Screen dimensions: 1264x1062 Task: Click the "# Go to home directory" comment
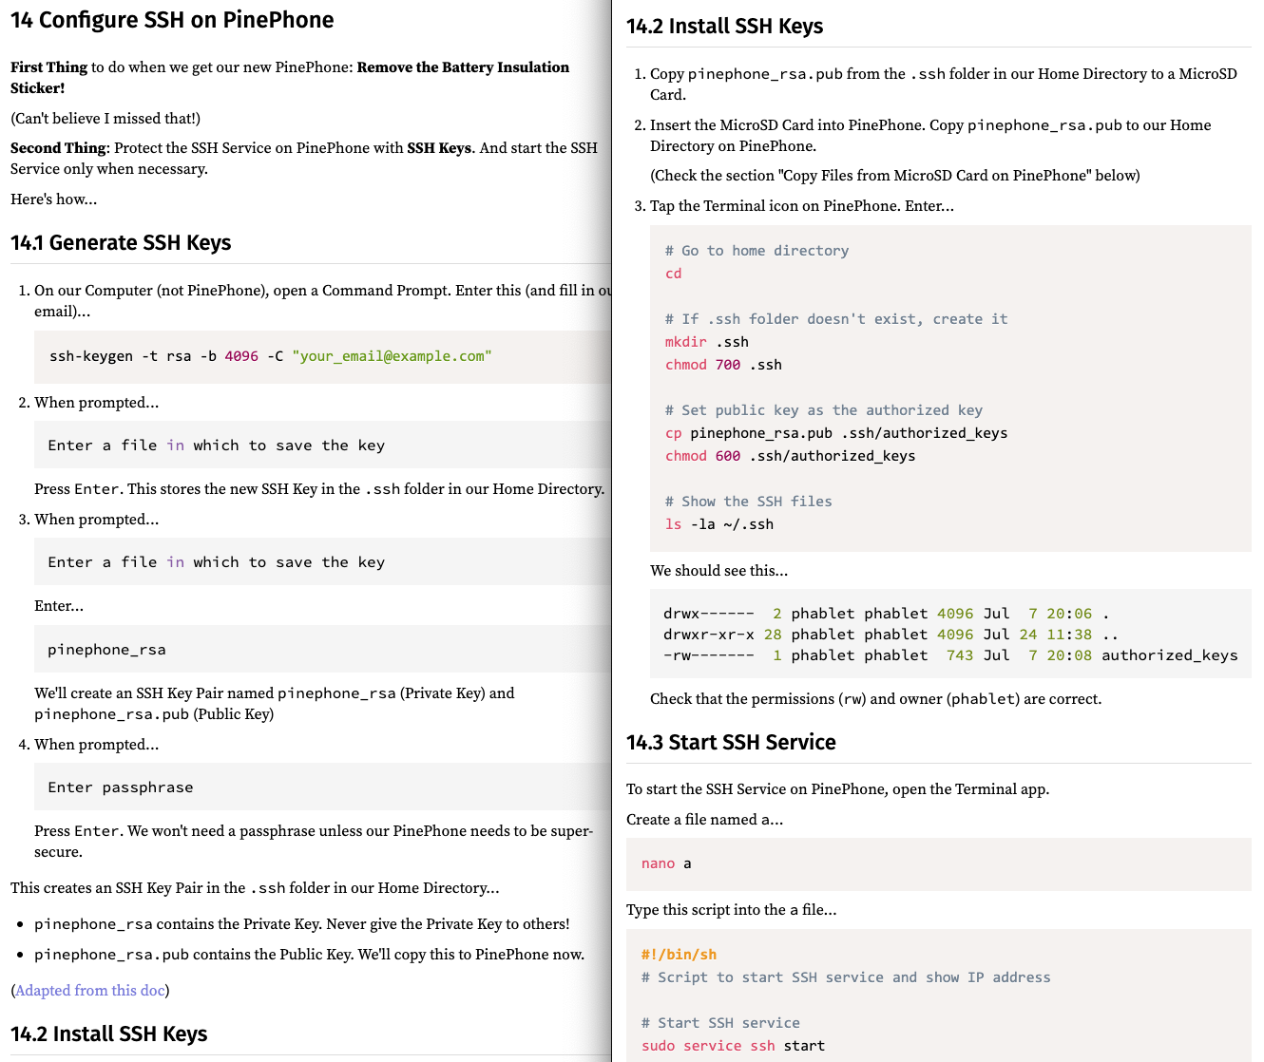(756, 251)
